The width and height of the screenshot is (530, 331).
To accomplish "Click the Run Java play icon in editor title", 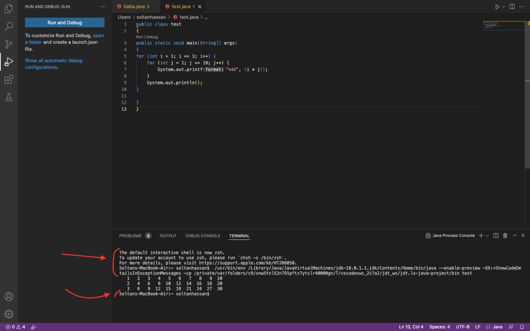I will pyautogui.click(x=497, y=7).
